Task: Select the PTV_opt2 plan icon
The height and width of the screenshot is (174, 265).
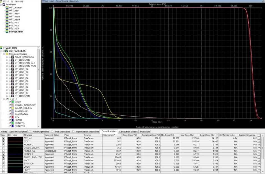Action: pos(7,26)
